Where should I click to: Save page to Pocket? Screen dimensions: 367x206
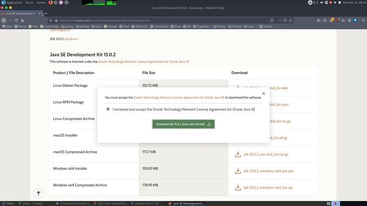(x=285, y=21)
